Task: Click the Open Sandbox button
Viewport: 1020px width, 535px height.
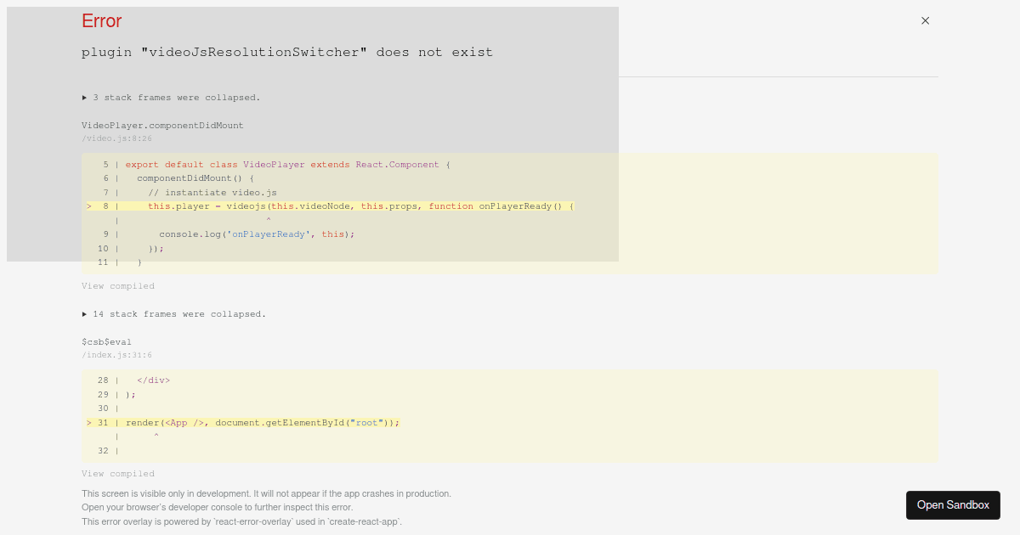Action: pyautogui.click(x=953, y=505)
